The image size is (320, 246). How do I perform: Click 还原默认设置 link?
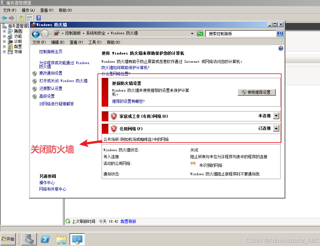coord(51,88)
